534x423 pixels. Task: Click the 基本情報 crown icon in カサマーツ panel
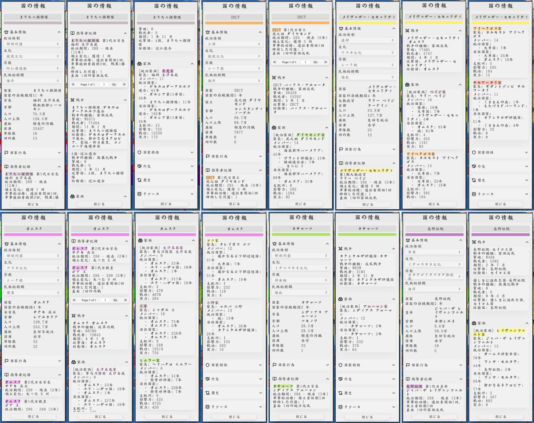click(274, 244)
